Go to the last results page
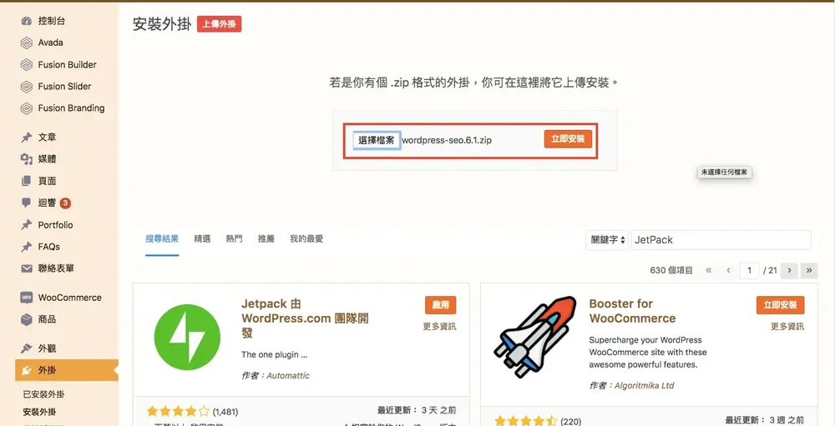This screenshot has width=835, height=426. pos(809,271)
